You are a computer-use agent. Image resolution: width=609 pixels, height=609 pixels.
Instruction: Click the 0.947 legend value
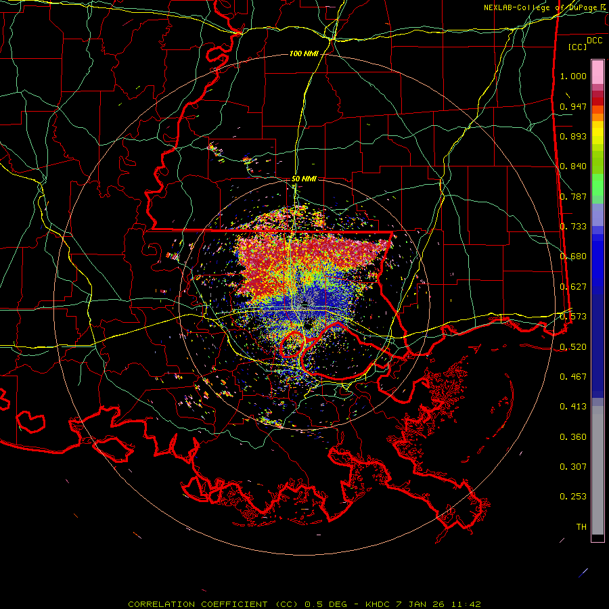pyautogui.click(x=573, y=106)
